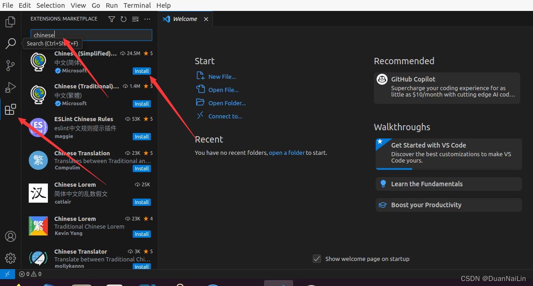This screenshot has width=533, height=286.
Task: Refresh the extensions list
Action: [124, 19]
